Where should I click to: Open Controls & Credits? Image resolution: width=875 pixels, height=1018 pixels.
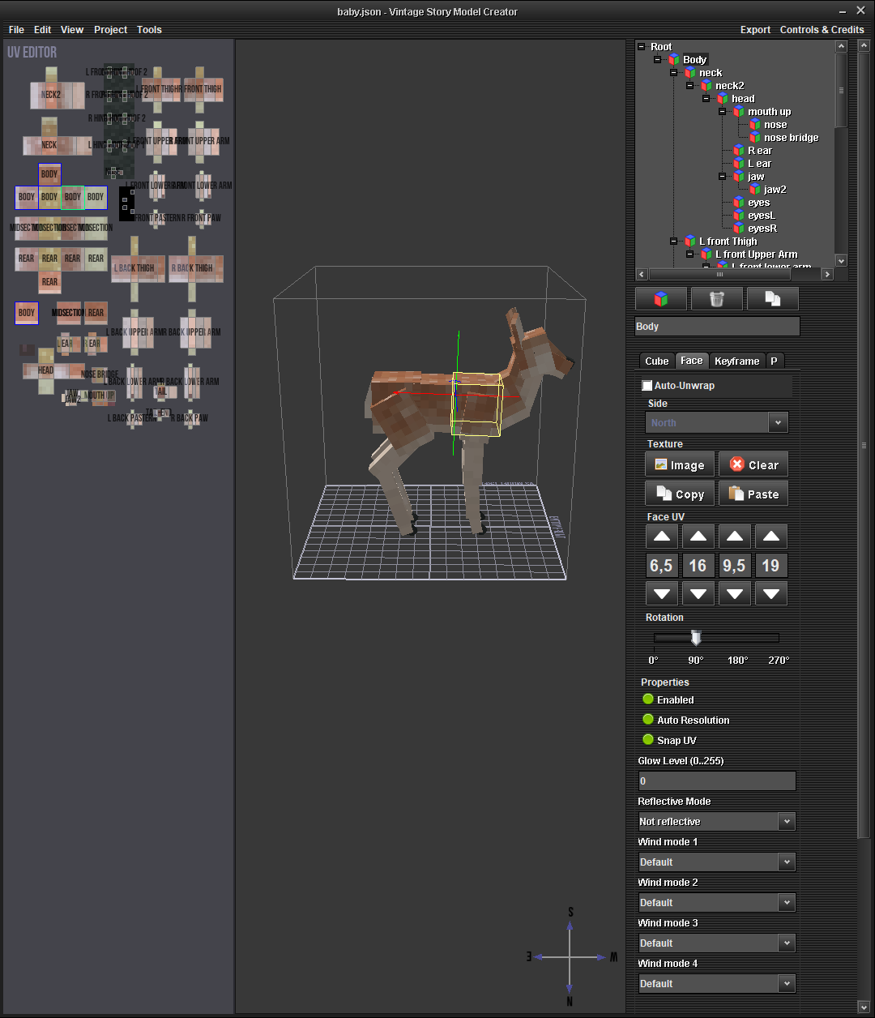tap(822, 30)
